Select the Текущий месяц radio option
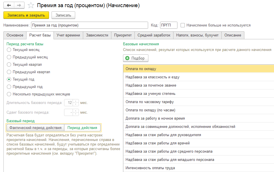 pos(9,50)
